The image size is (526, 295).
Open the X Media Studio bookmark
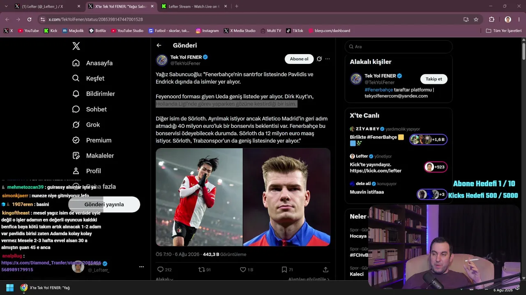[x=240, y=31]
